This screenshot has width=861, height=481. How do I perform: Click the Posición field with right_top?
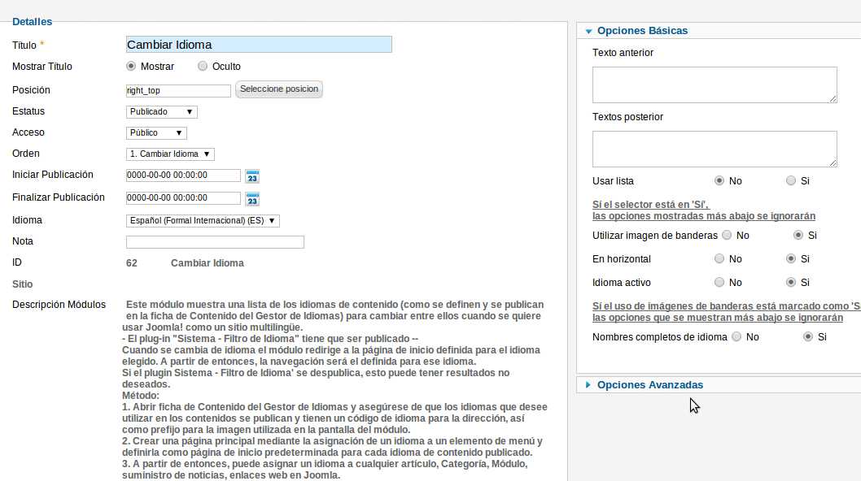click(x=178, y=90)
